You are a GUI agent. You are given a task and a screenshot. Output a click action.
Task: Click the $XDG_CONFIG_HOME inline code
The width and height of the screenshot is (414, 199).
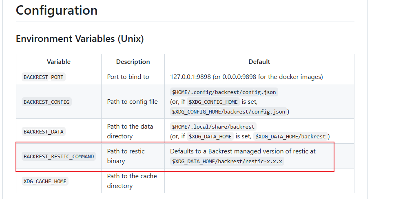pyautogui.click(x=213, y=102)
